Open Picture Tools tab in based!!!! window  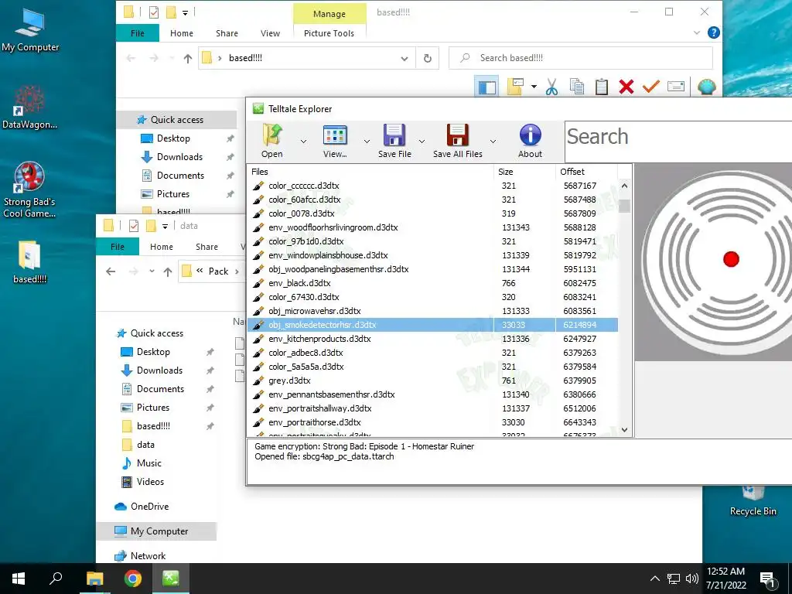(x=329, y=33)
